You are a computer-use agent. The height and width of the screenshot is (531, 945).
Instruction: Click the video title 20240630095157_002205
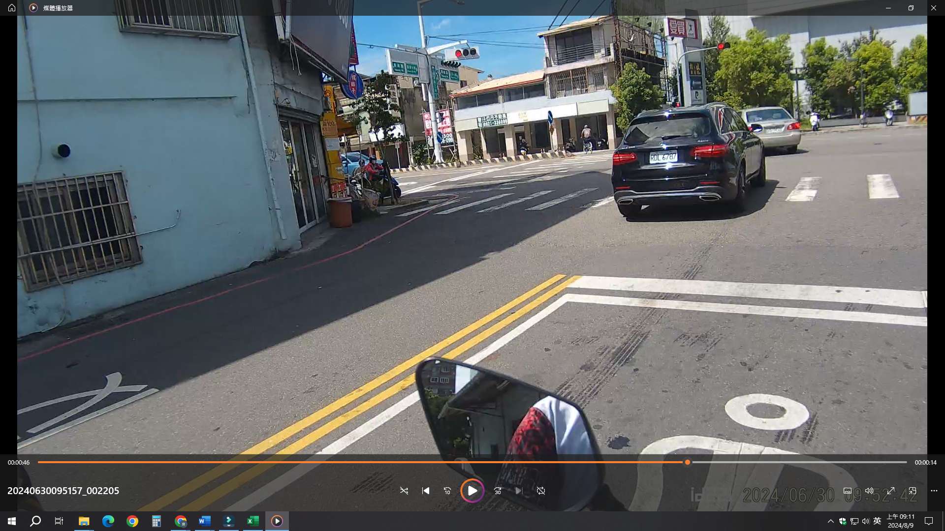click(63, 491)
